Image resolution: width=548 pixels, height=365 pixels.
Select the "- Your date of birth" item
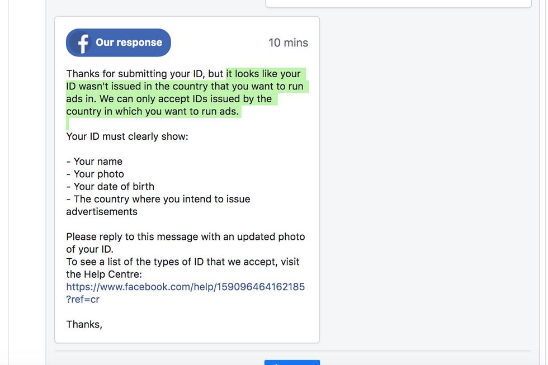(x=110, y=187)
